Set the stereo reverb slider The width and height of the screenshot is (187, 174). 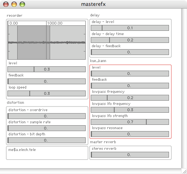pos(130,154)
